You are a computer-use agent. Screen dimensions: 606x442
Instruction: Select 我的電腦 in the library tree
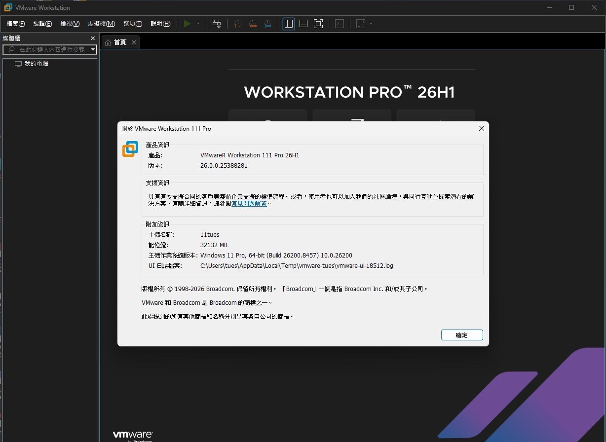(x=37, y=64)
